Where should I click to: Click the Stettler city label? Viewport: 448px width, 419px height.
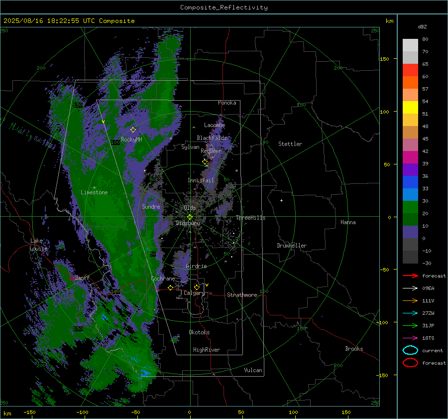(x=290, y=144)
